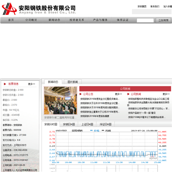Click 安钢昨日收盘 value 2.690
The width and height of the screenshot is (172, 172).
click(x=21, y=90)
